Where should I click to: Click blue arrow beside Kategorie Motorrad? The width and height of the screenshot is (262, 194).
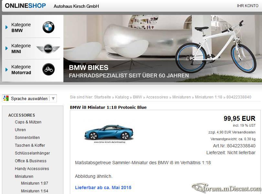(x=7, y=70)
